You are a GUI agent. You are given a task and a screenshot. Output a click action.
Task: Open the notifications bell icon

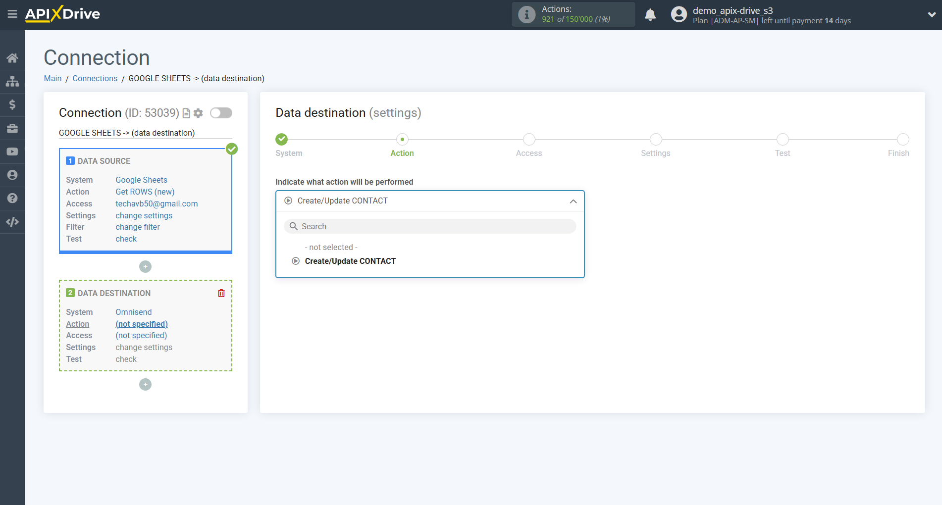(x=650, y=14)
